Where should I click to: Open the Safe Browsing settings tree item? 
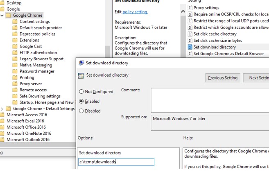pos(40,96)
